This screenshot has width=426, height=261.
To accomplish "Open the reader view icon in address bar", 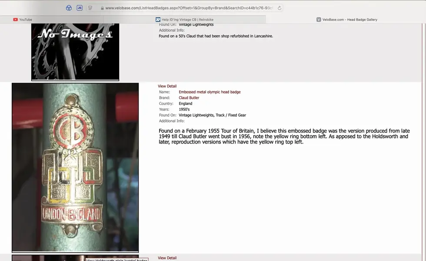I will [90, 8].
